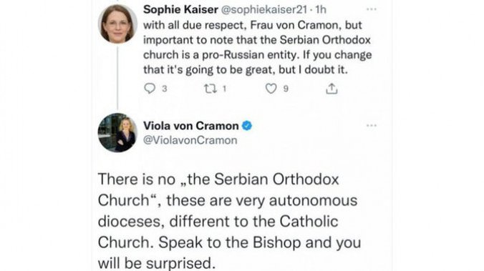Click the thread line connecting the two tweets
Viewport: 484px width, 271px height.
pos(117,79)
